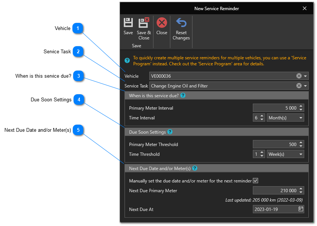Click the Save floppy disk icon
The image size is (317, 226).
pyautogui.click(x=128, y=23)
